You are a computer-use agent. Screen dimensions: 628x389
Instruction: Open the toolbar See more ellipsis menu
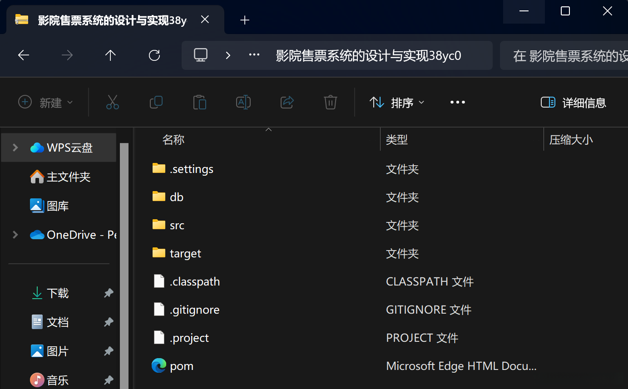point(458,102)
